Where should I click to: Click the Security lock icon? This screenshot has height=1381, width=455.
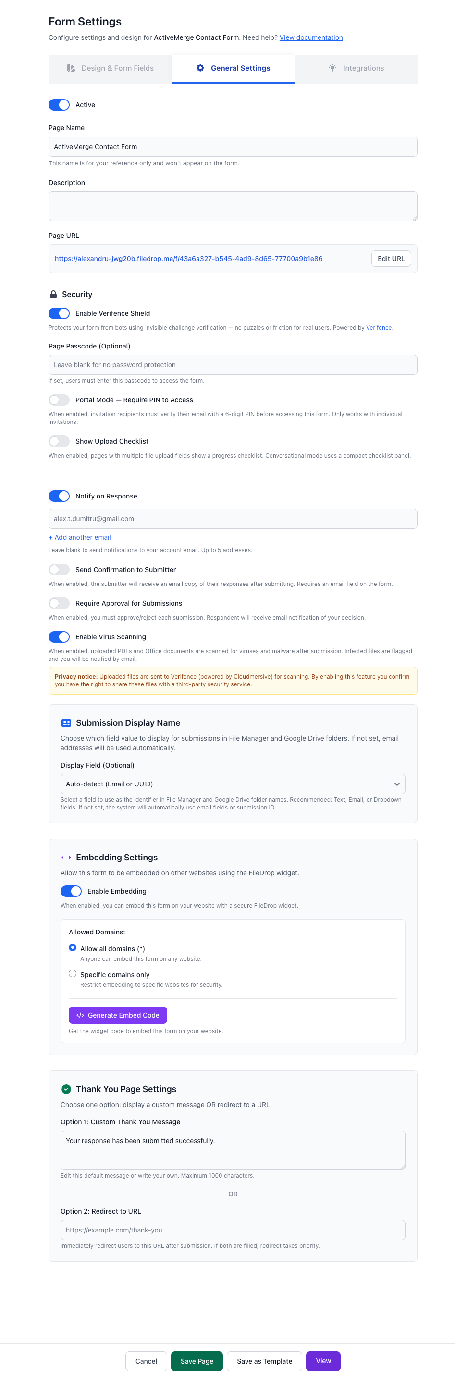tap(53, 294)
